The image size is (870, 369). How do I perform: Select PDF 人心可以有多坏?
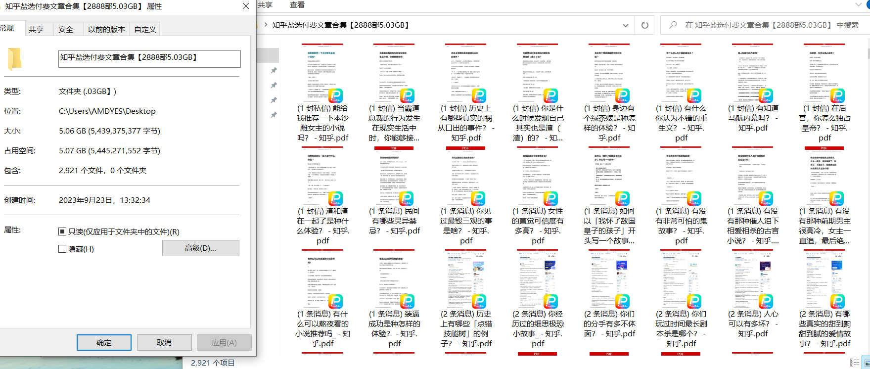click(753, 294)
